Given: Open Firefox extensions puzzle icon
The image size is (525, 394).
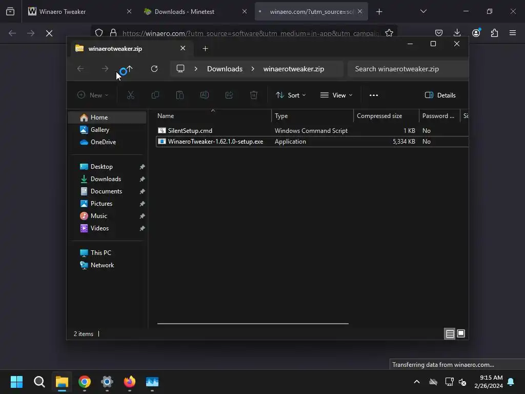Looking at the screenshot, I should 494,33.
